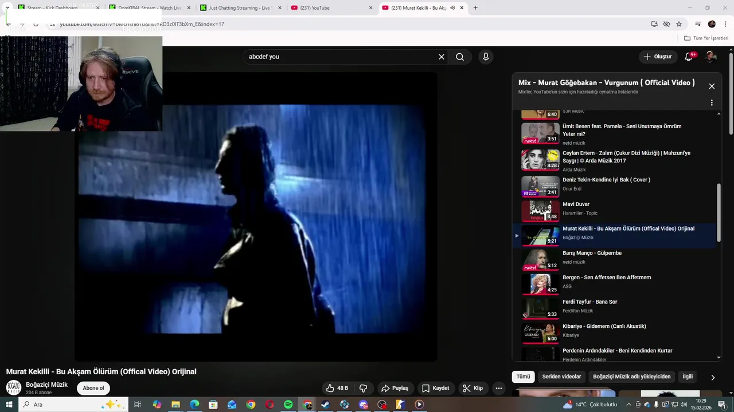Click the Onur Erdi channel name
This screenshot has width=734, height=412.
click(x=572, y=189)
